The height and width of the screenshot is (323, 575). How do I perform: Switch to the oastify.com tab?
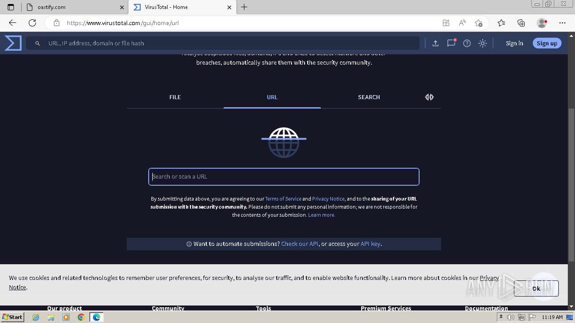click(x=75, y=7)
